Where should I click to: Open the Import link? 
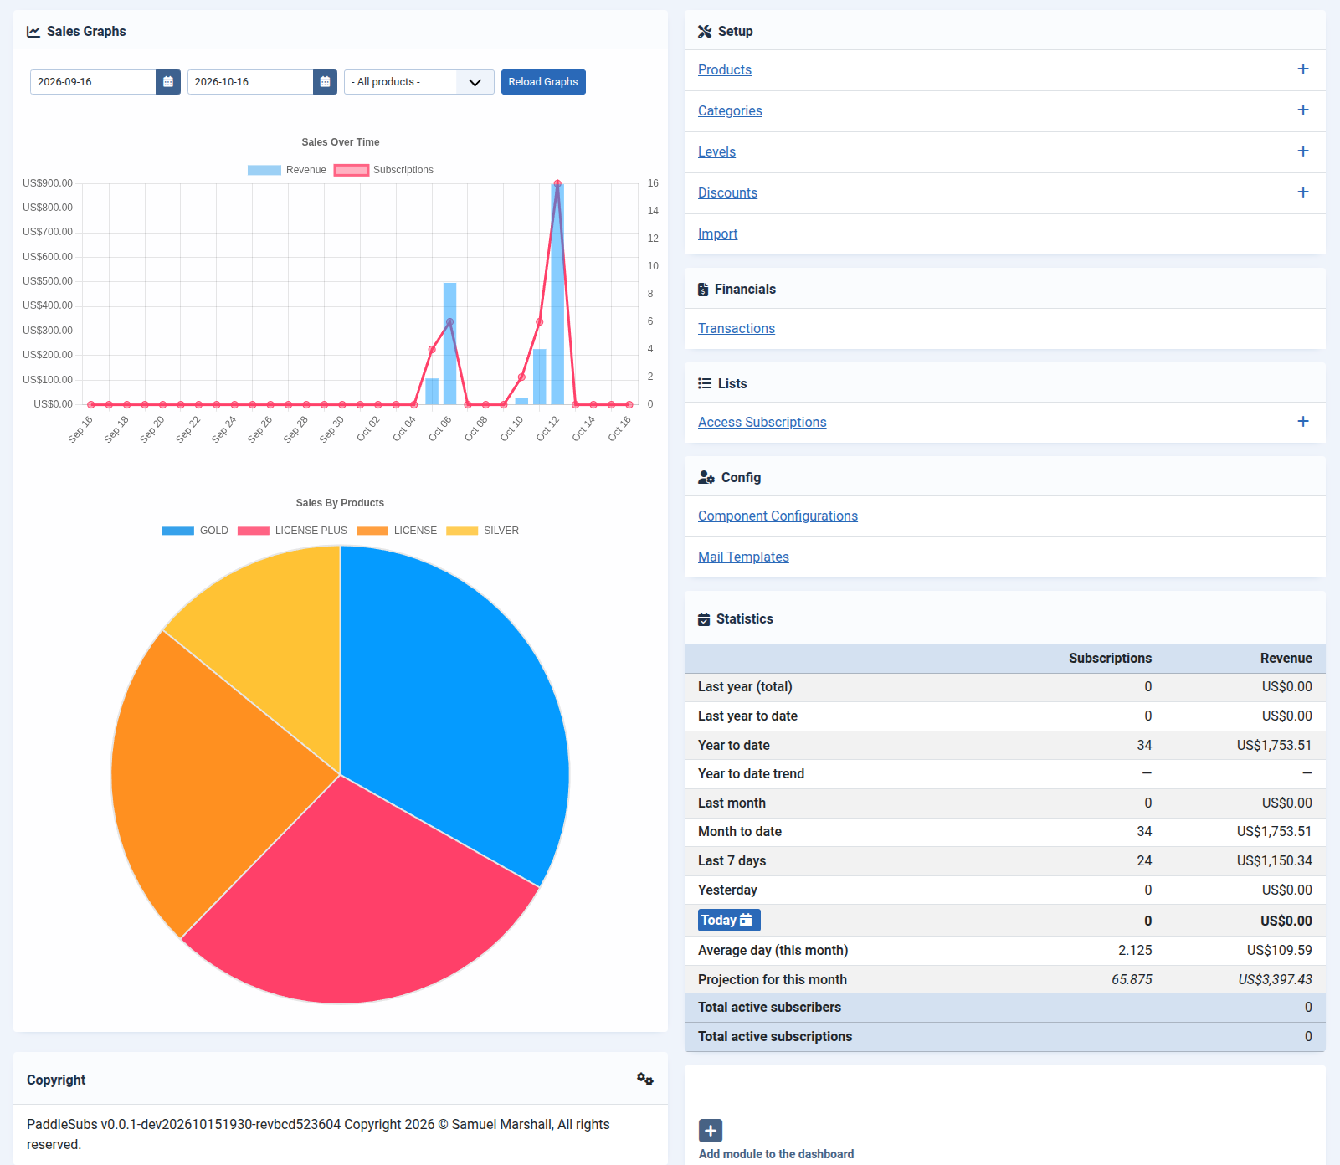click(x=718, y=234)
